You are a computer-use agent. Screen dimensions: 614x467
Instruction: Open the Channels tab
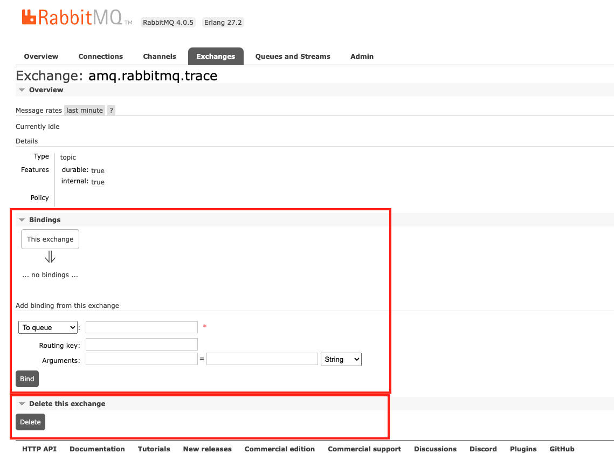[159, 56]
